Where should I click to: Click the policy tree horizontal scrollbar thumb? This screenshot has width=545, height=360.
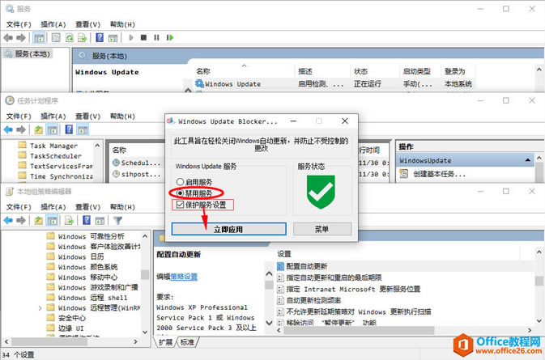pos(49,342)
